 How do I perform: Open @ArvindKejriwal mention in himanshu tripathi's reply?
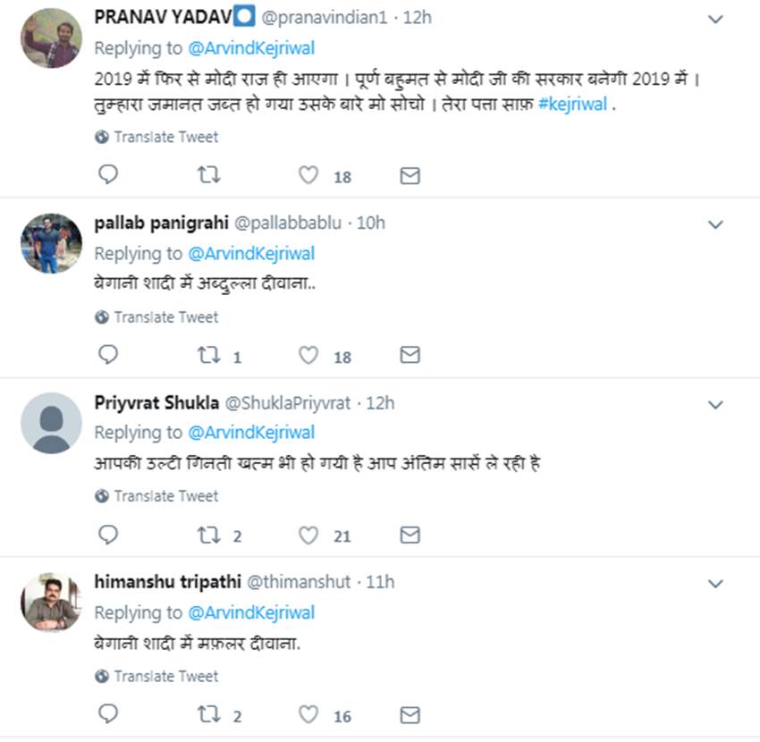(251, 612)
